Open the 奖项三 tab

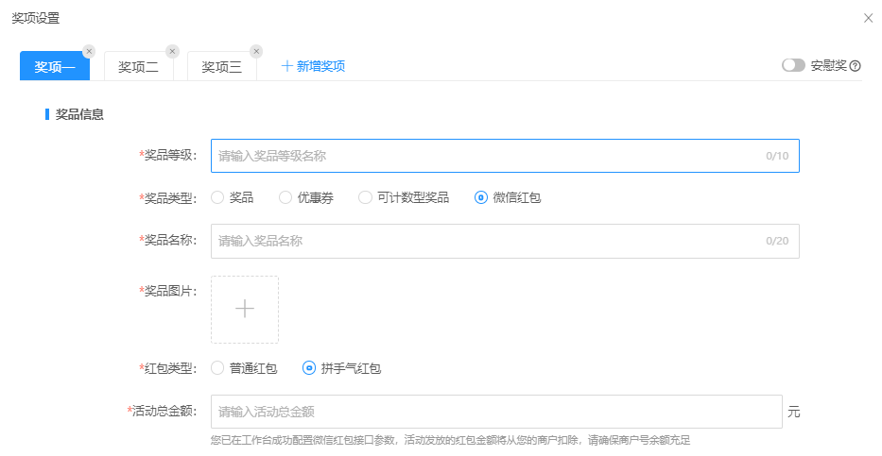[x=221, y=66]
